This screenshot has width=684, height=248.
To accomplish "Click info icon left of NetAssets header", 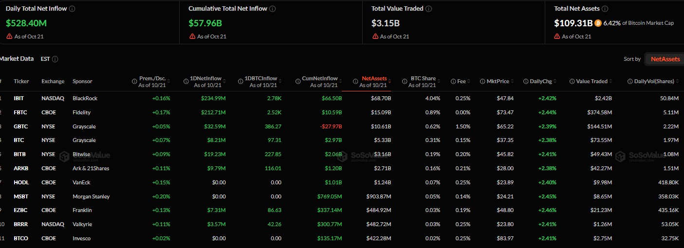I will tap(355, 81).
